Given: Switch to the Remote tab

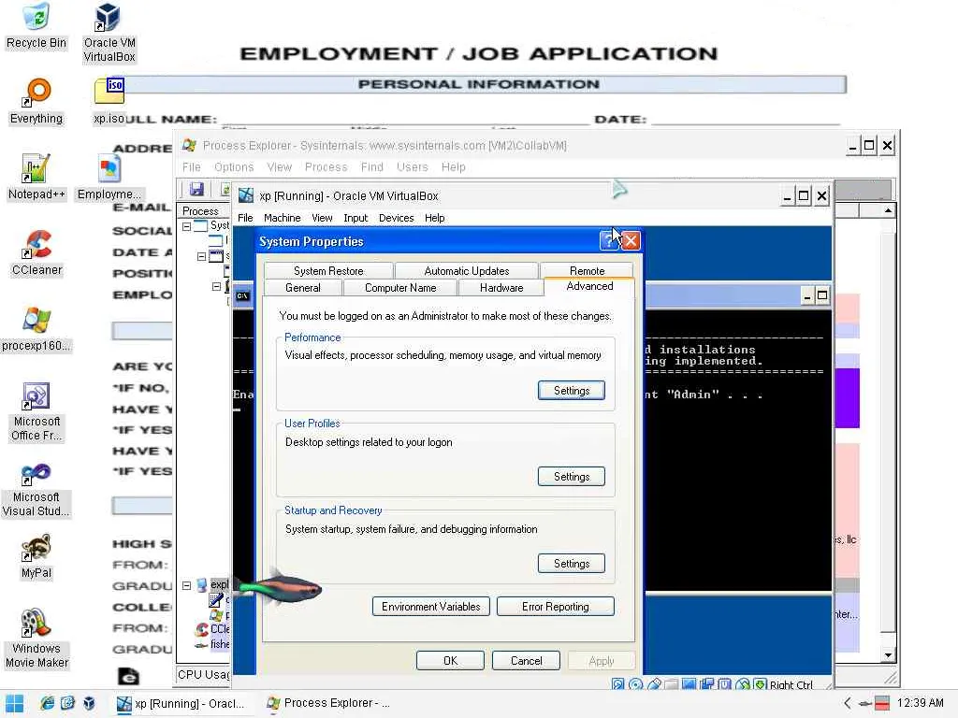Looking at the screenshot, I should 588,270.
